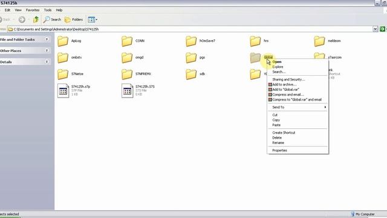The height and width of the screenshot is (218, 387).
Task: Open the Edit menu
Action: tap(7, 10)
